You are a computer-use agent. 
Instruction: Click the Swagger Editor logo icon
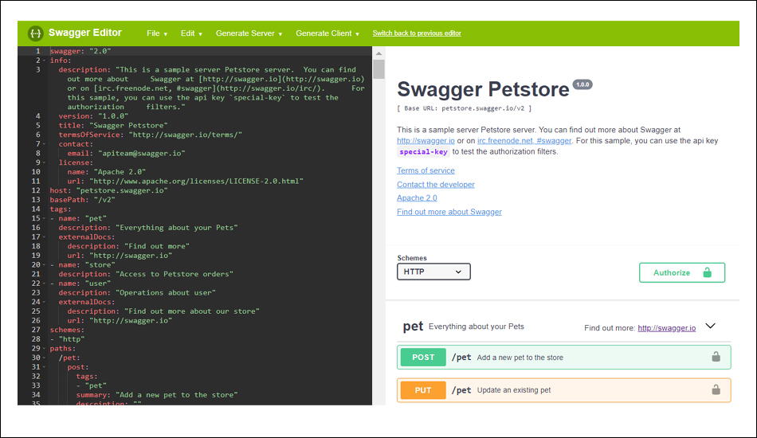35,33
